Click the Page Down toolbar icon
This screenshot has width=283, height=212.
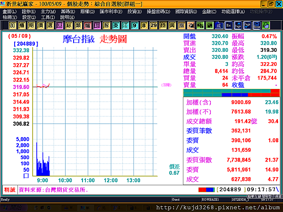247,25
